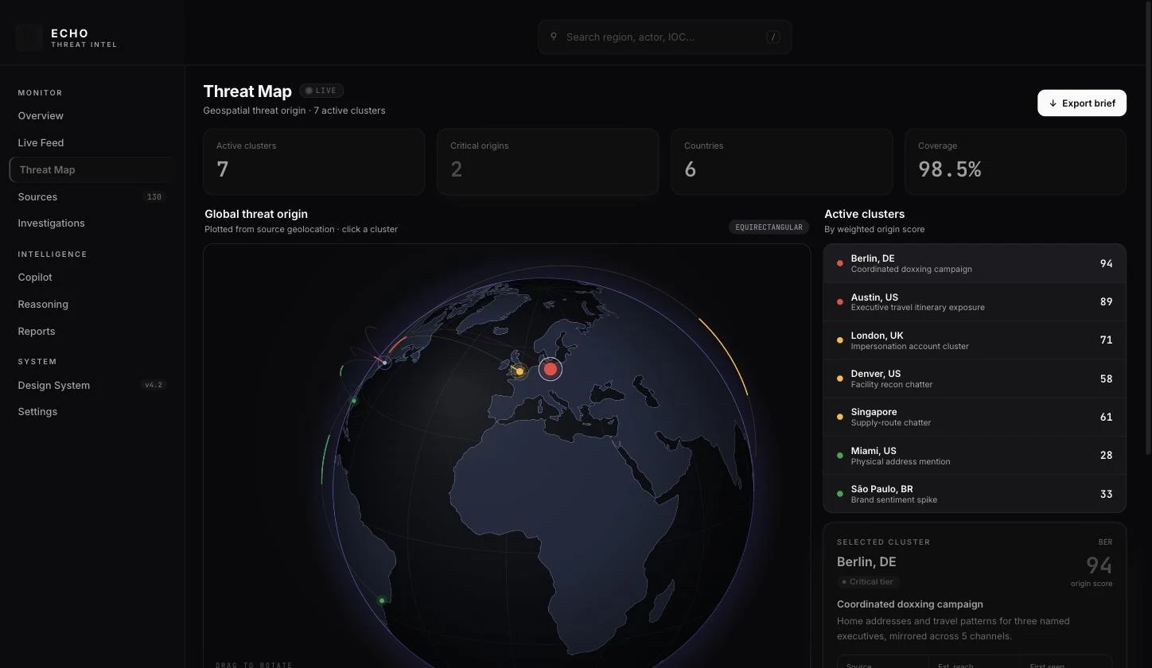Screen dimensions: 1152x668
Task: Select the Miami, US cluster row
Action: coord(975,456)
